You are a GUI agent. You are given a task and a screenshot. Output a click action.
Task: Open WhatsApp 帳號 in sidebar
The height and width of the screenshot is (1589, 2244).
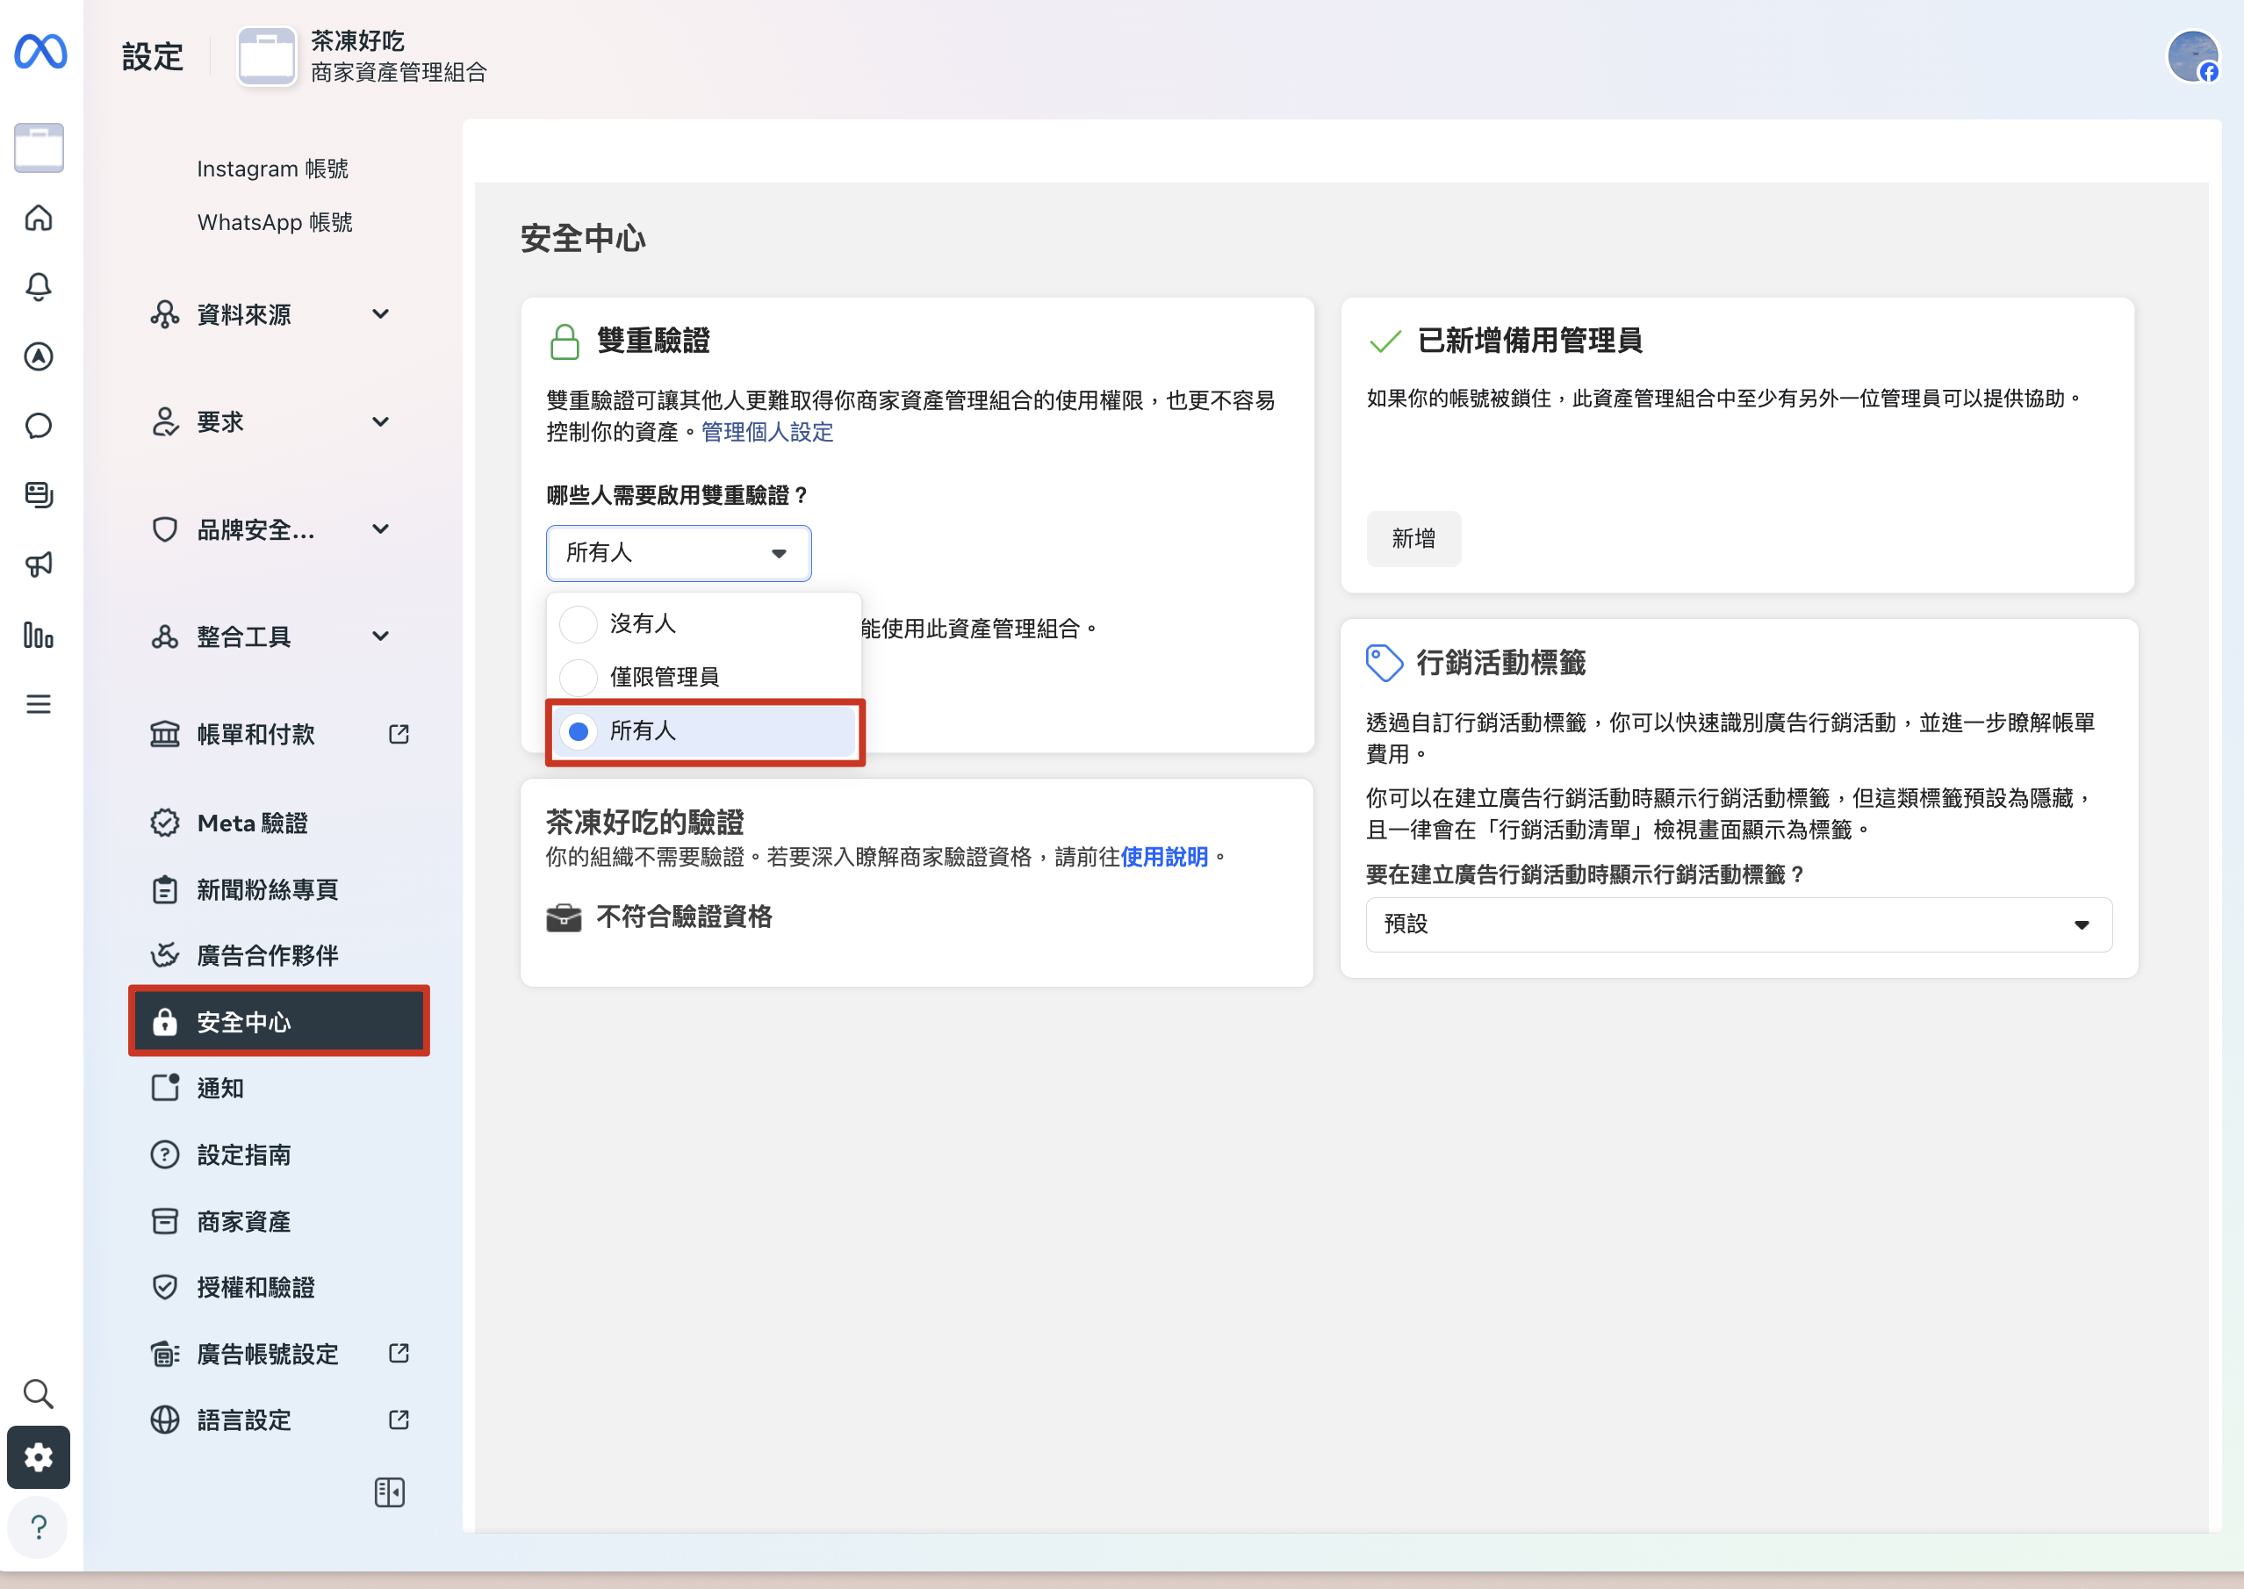pos(275,222)
